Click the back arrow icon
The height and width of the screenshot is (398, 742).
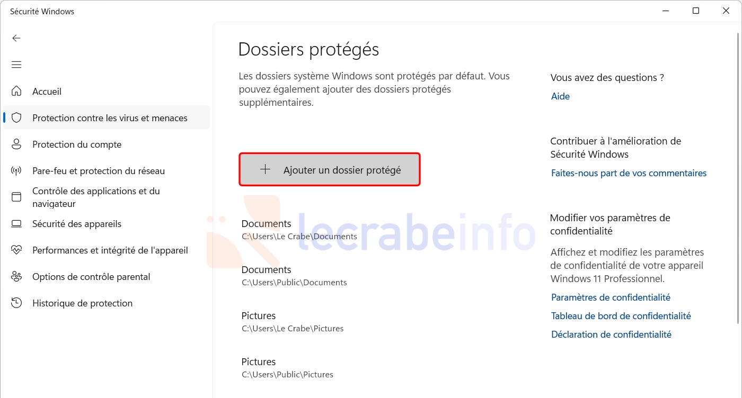(x=16, y=38)
